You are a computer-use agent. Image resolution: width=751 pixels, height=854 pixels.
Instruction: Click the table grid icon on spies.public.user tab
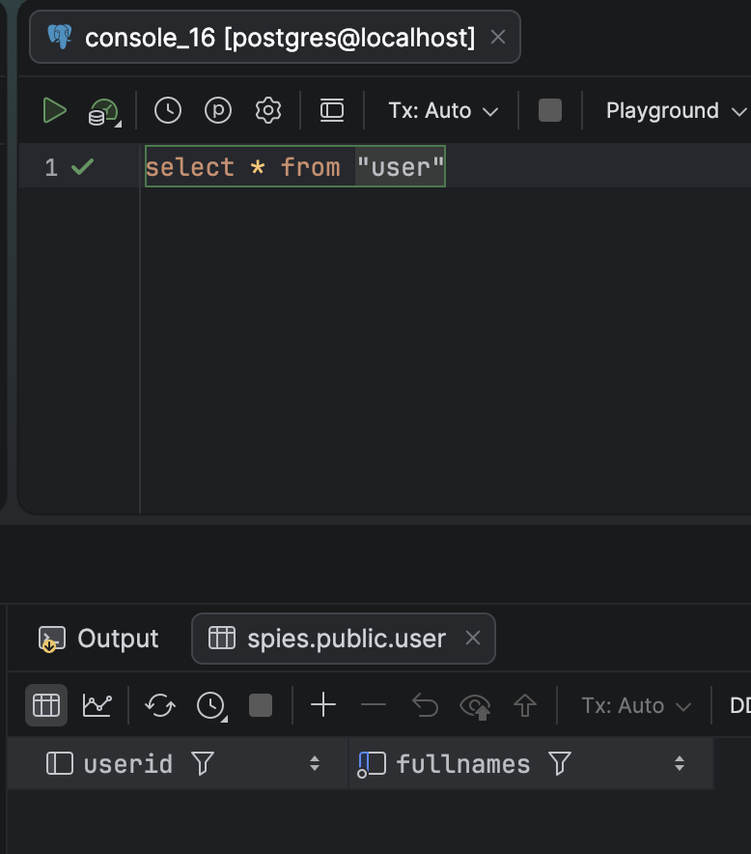pyautogui.click(x=222, y=638)
